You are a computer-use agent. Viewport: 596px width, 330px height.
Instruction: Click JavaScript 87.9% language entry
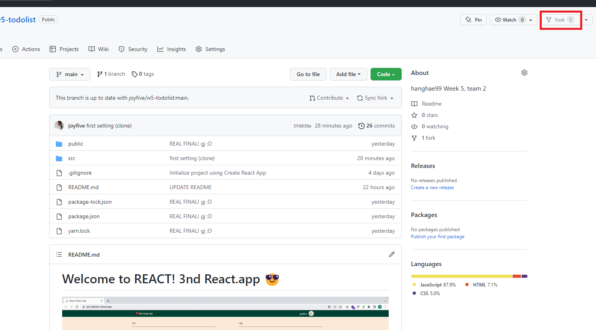pos(434,285)
